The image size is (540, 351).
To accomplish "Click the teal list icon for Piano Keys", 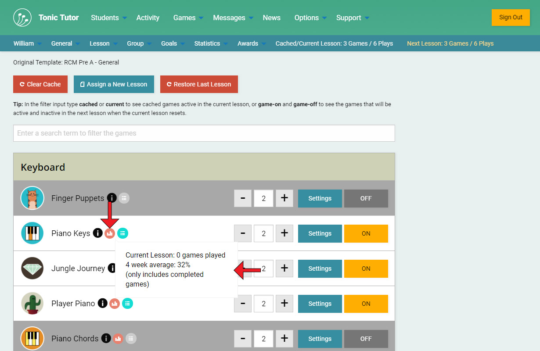I will tap(123, 233).
